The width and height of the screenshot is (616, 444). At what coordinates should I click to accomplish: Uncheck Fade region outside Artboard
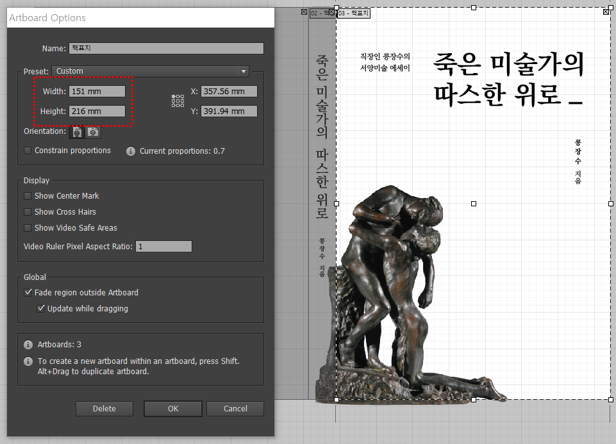click(28, 292)
